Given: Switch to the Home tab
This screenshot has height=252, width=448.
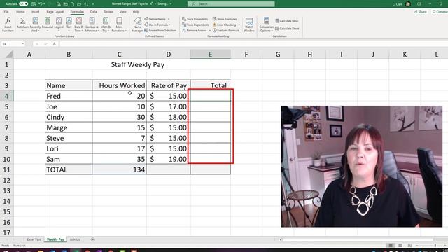Looking at the screenshot, I should coord(20,12).
